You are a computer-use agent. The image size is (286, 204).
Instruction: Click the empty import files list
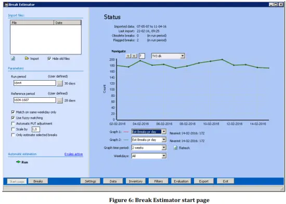[x=46, y=39]
